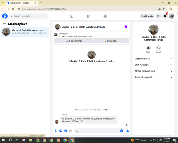This screenshot has height=143, width=178.
Task: Bookmark this page with star icon
Action: click(x=164, y=9)
